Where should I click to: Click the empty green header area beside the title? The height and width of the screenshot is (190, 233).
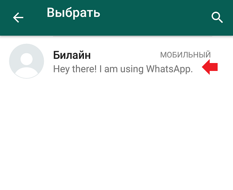(155, 18)
